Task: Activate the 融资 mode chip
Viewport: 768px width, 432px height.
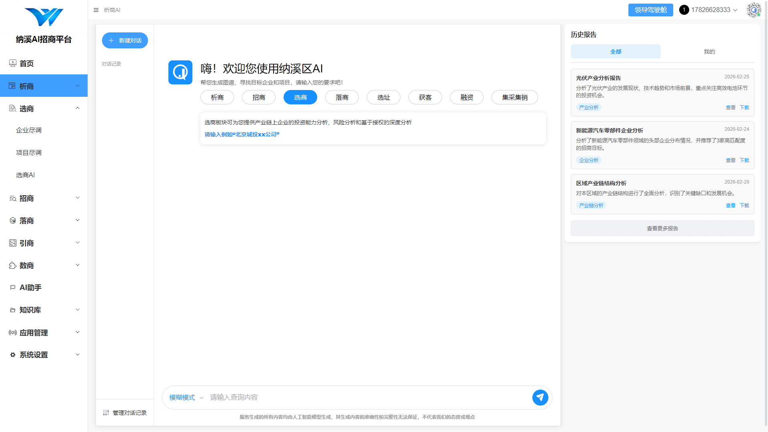Action: click(x=466, y=97)
